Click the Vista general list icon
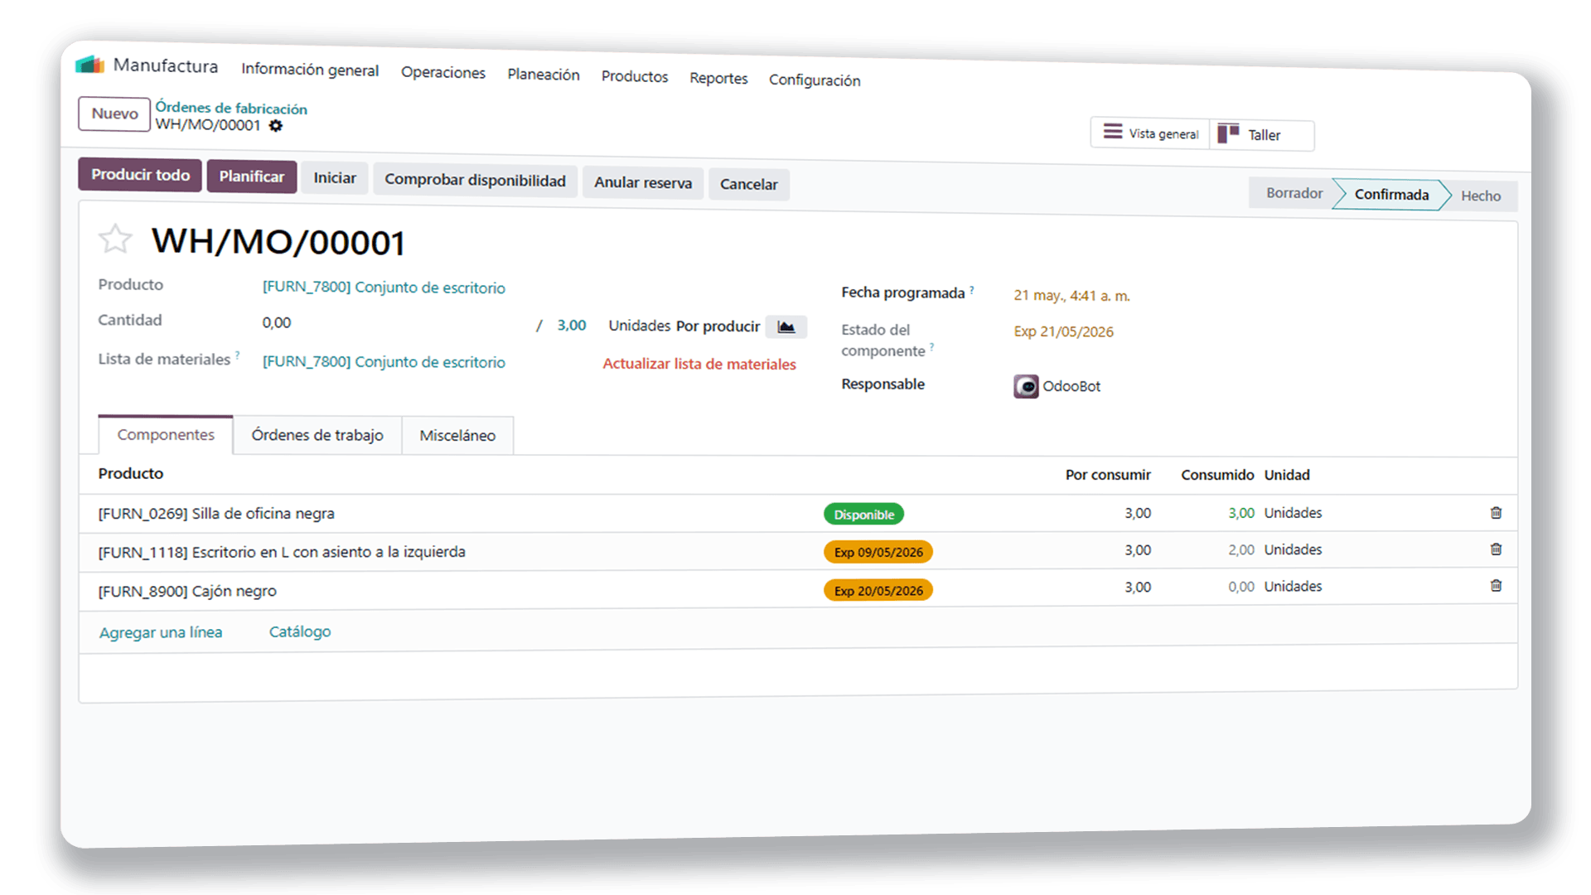The height and width of the screenshot is (895, 1591). click(1113, 132)
